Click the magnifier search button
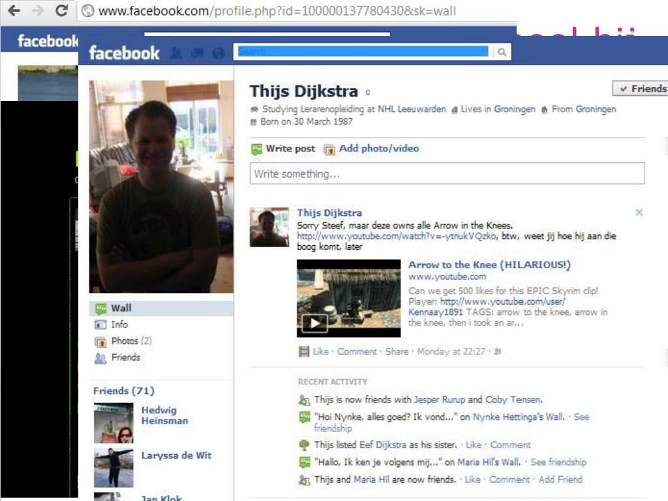Screen dimensions: 668x501 pos(502,52)
